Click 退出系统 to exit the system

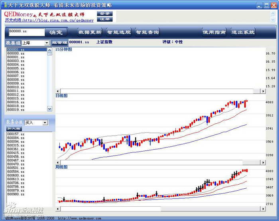pos(243,32)
